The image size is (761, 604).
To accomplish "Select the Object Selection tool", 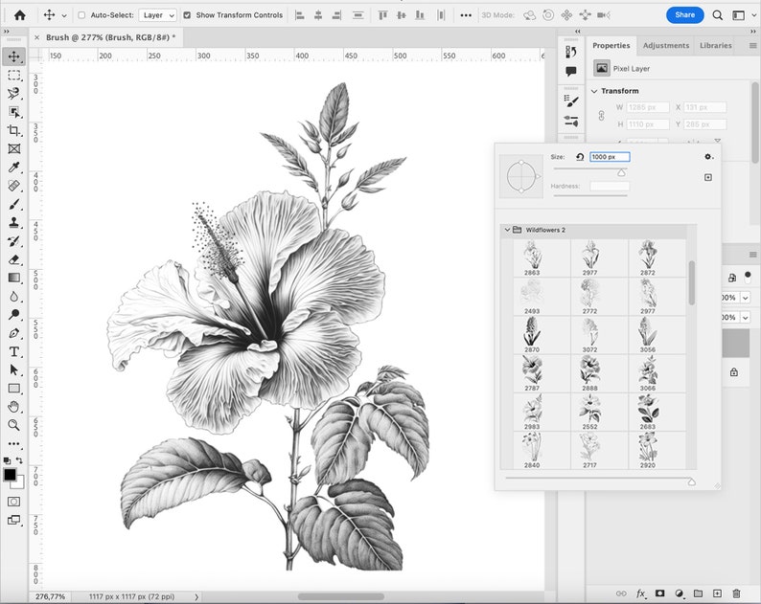I will pyautogui.click(x=13, y=112).
